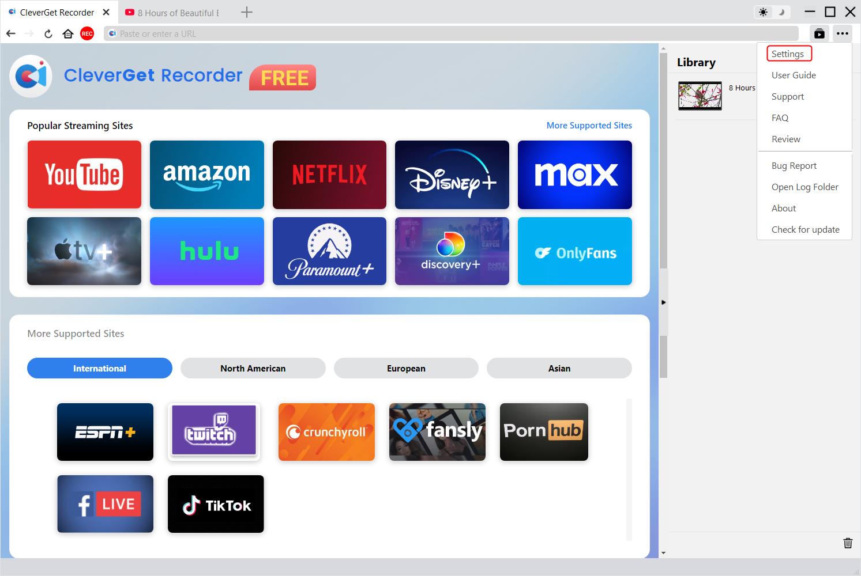Open the Max streaming site tile
Image resolution: width=861 pixels, height=576 pixels.
pyautogui.click(x=575, y=175)
